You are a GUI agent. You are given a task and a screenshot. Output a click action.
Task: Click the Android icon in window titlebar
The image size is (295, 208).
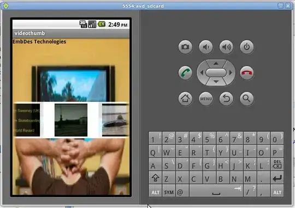click(5, 5)
